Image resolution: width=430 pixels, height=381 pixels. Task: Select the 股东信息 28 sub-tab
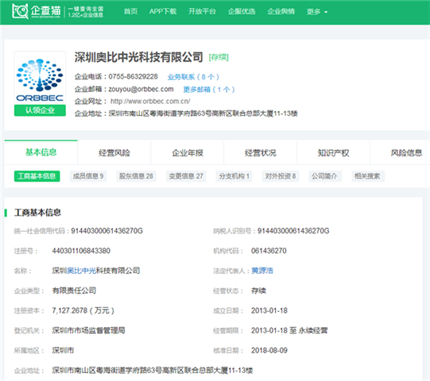(136, 176)
